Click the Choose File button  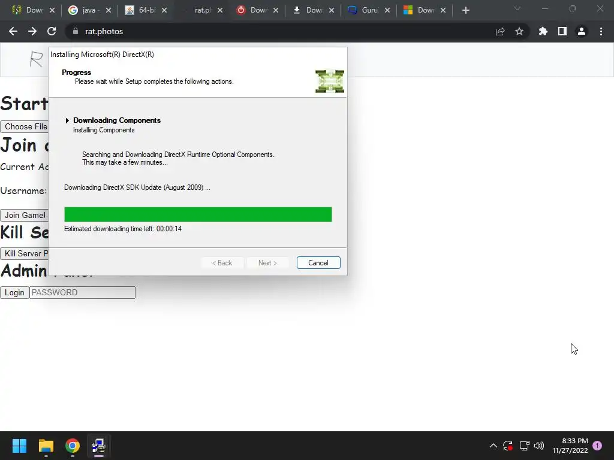click(x=24, y=127)
